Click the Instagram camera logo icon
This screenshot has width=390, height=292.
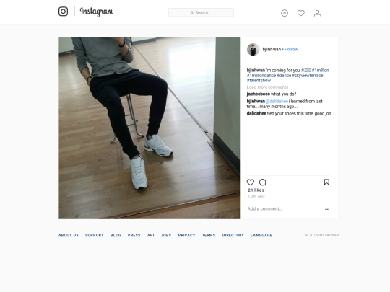pos(63,12)
